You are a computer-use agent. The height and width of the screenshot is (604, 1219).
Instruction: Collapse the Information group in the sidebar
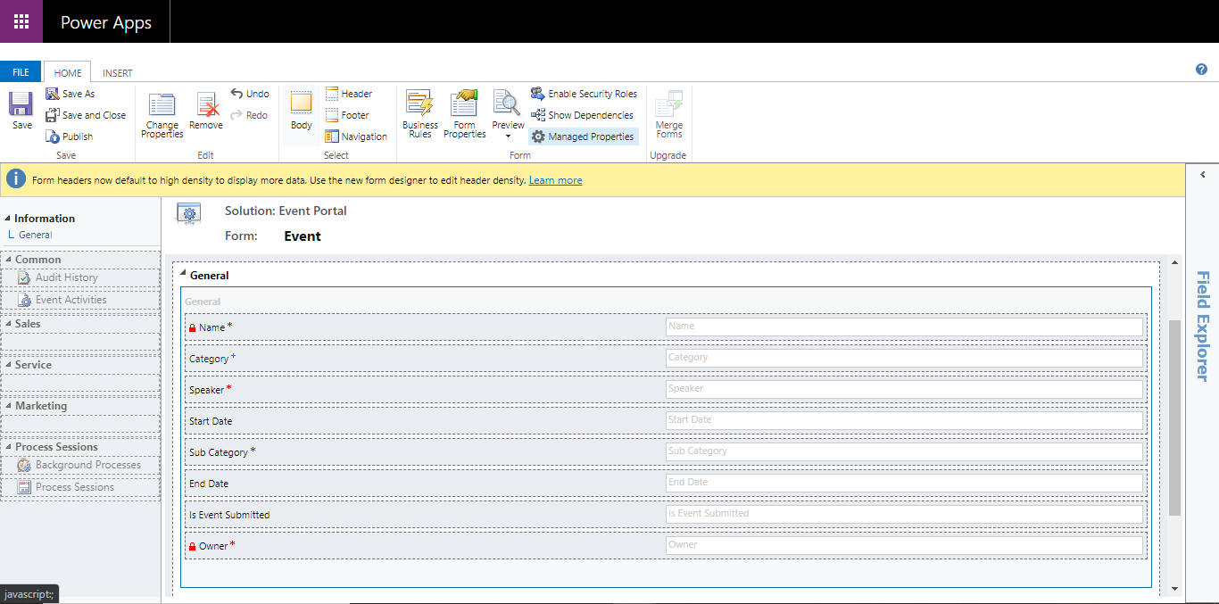(8, 218)
